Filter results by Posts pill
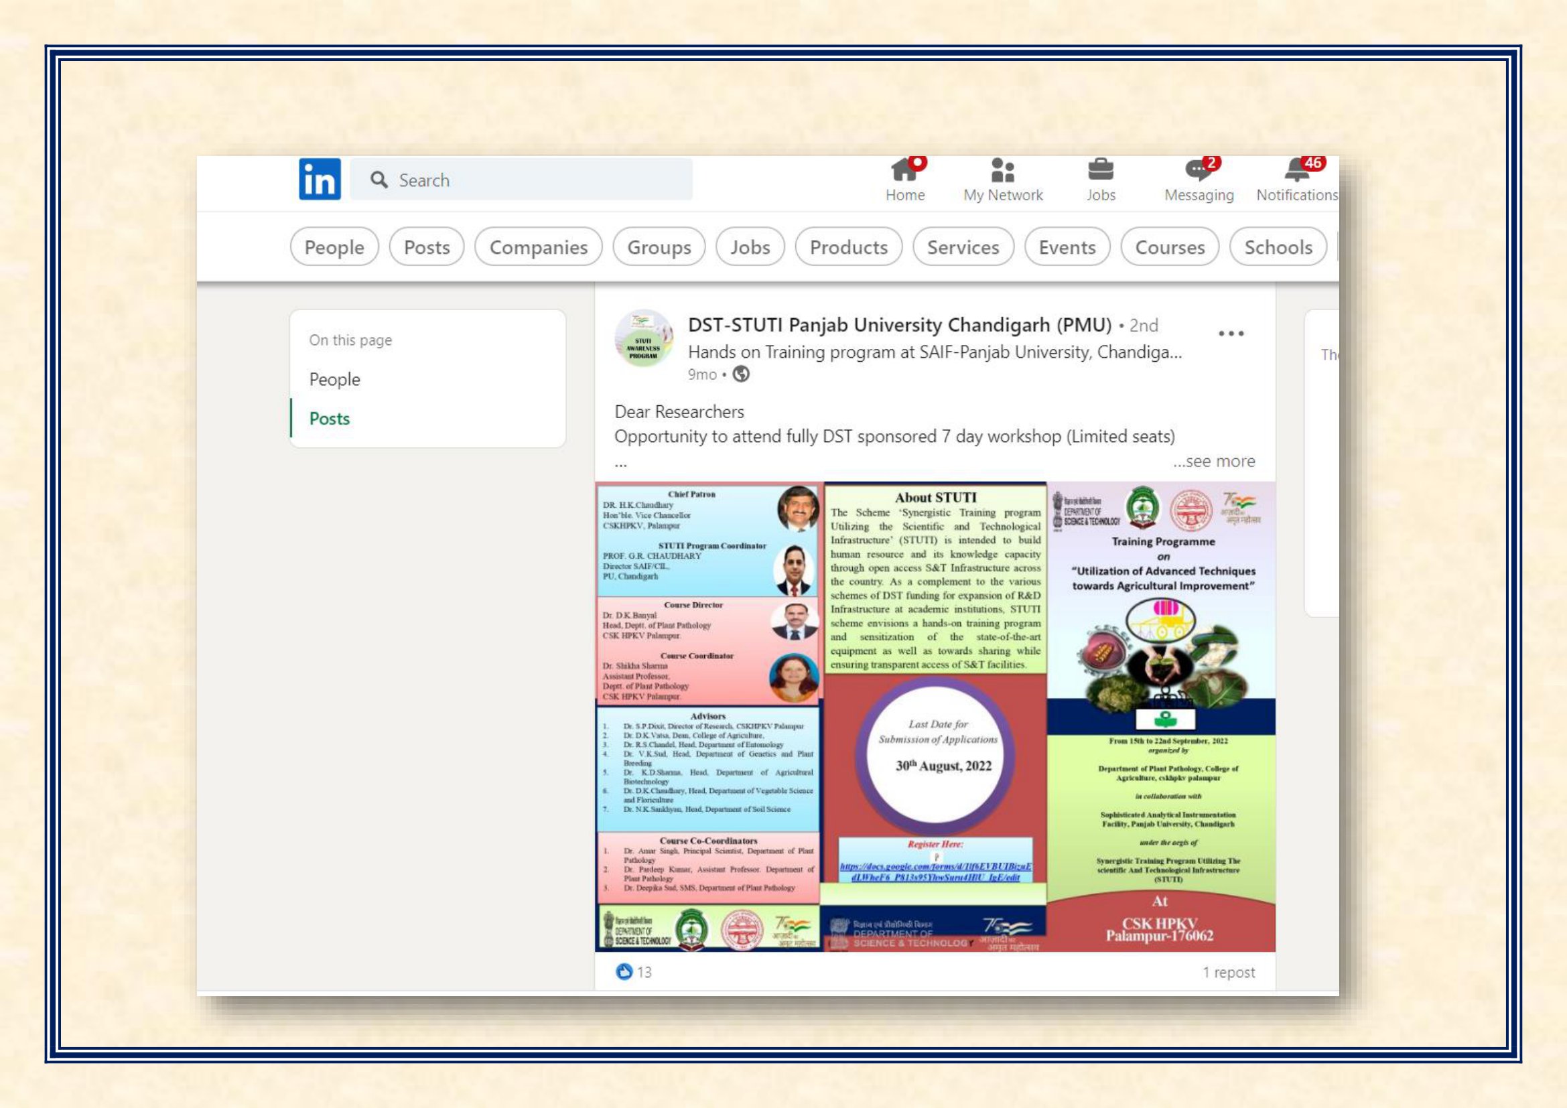Screen dimensions: 1567x1108 427,247
